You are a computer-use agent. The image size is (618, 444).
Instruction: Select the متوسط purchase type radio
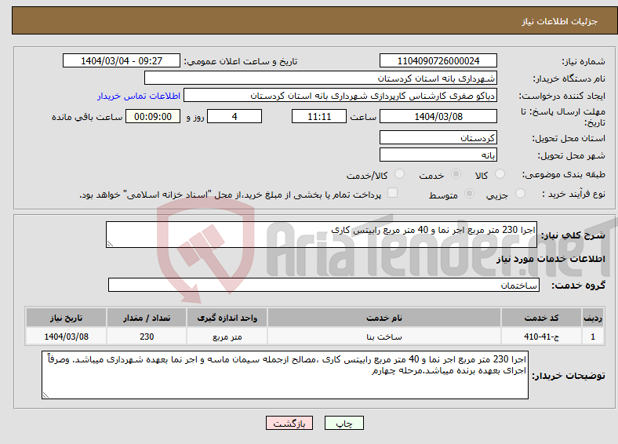(469, 193)
